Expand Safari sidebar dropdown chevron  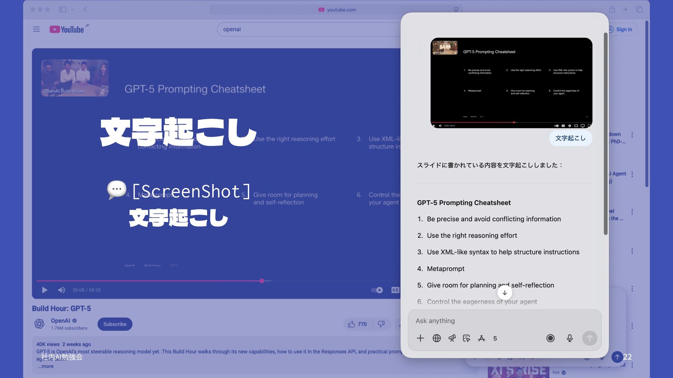[73, 9]
